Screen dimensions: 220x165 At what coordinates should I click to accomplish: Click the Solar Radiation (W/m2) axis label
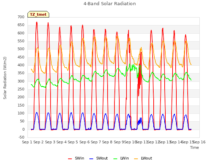tap(5, 78)
